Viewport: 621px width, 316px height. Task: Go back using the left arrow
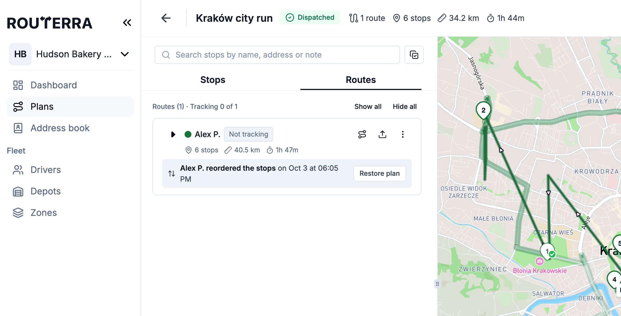click(x=166, y=18)
